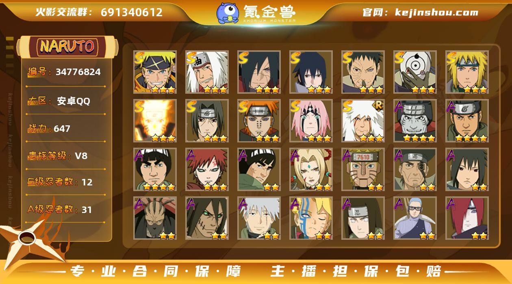Select the blonde Naruto S-rank portrait
This screenshot has width=512, height=284.
[155, 72]
